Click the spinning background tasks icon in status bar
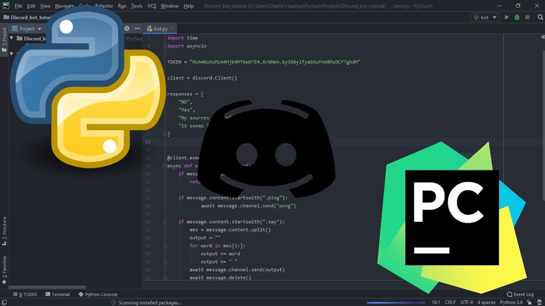This screenshot has width=545, height=306. coord(113,303)
